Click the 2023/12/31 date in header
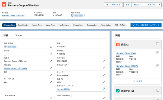The width and height of the screenshot is (163, 100). 39,15
